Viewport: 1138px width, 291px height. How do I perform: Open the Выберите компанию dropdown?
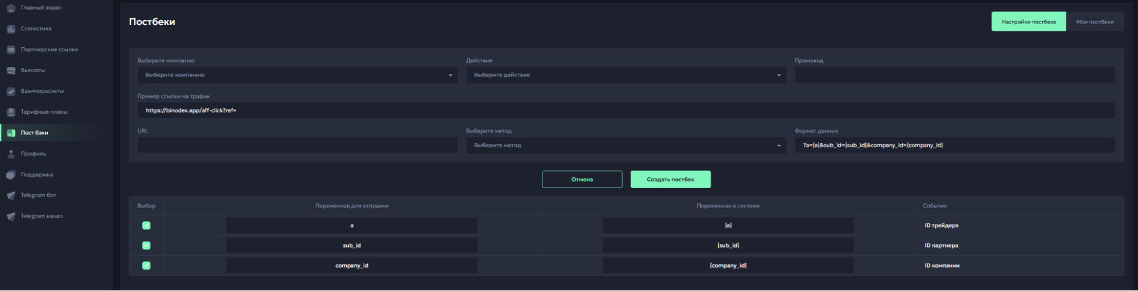coord(297,75)
